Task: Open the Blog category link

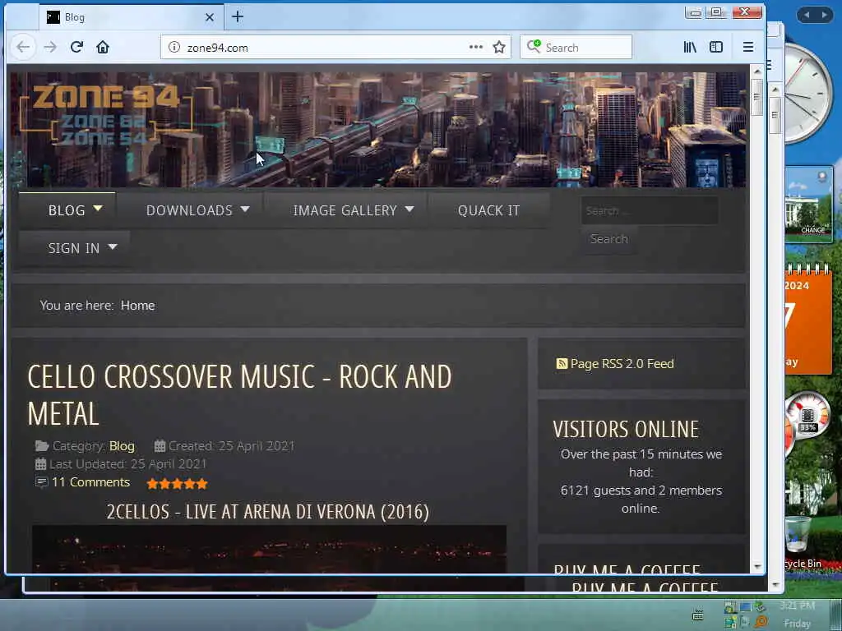Action: pyautogui.click(x=122, y=446)
